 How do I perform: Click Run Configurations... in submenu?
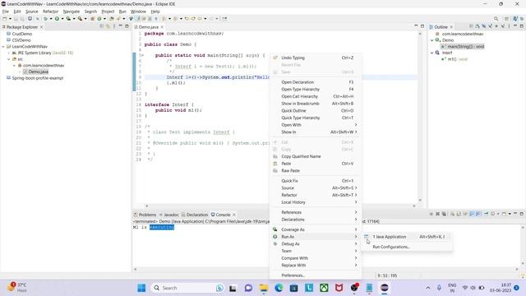pyautogui.click(x=407, y=247)
